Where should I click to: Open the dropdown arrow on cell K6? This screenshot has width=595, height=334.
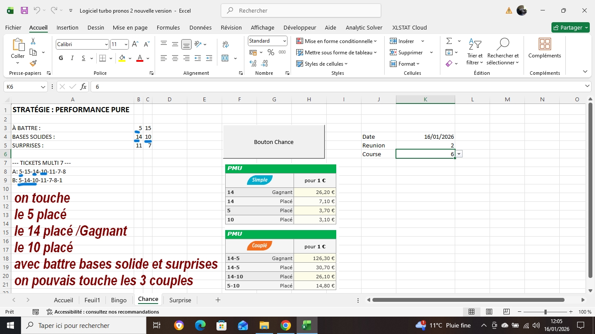point(459,154)
